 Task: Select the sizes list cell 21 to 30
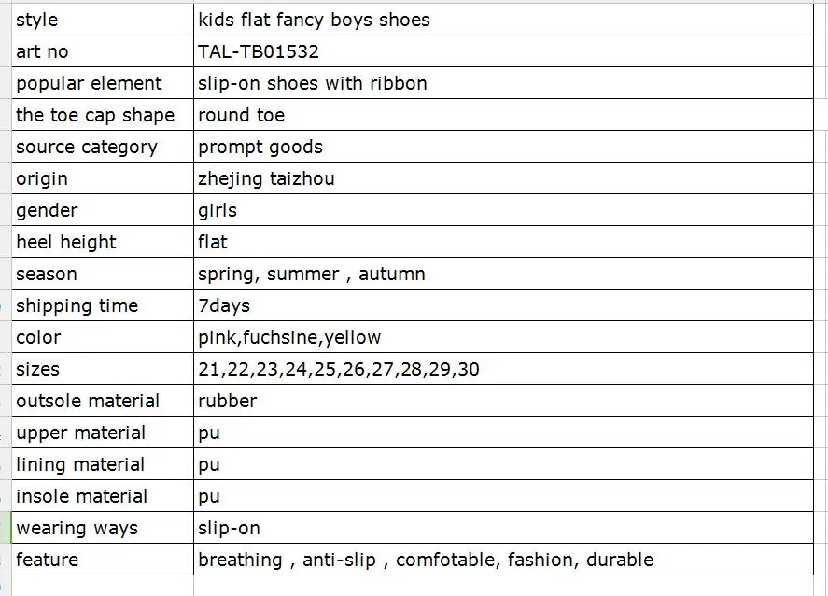pos(338,369)
